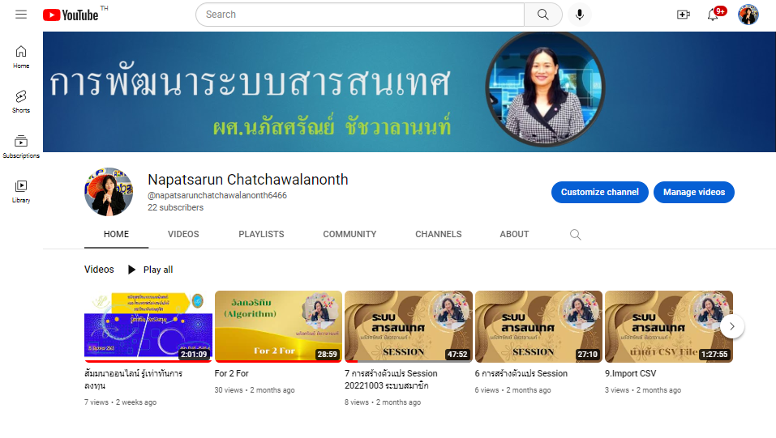Open the For 2 For video thumbnail

[278, 326]
